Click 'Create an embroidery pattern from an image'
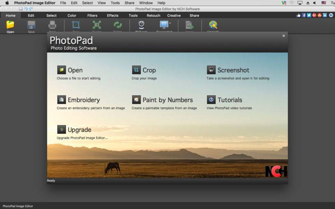 90,108
